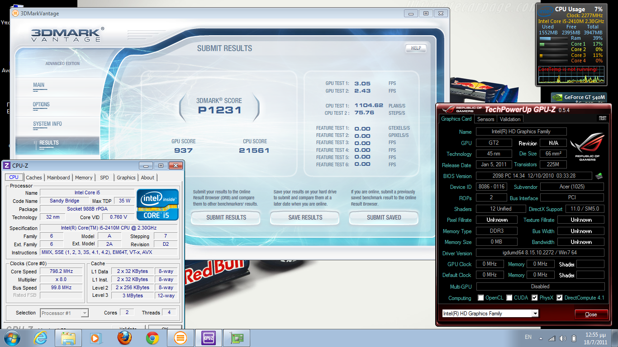Switch to the Sensors tab in GPU-Z
This screenshot has height=347, width=618.
[x=486, y=119]
